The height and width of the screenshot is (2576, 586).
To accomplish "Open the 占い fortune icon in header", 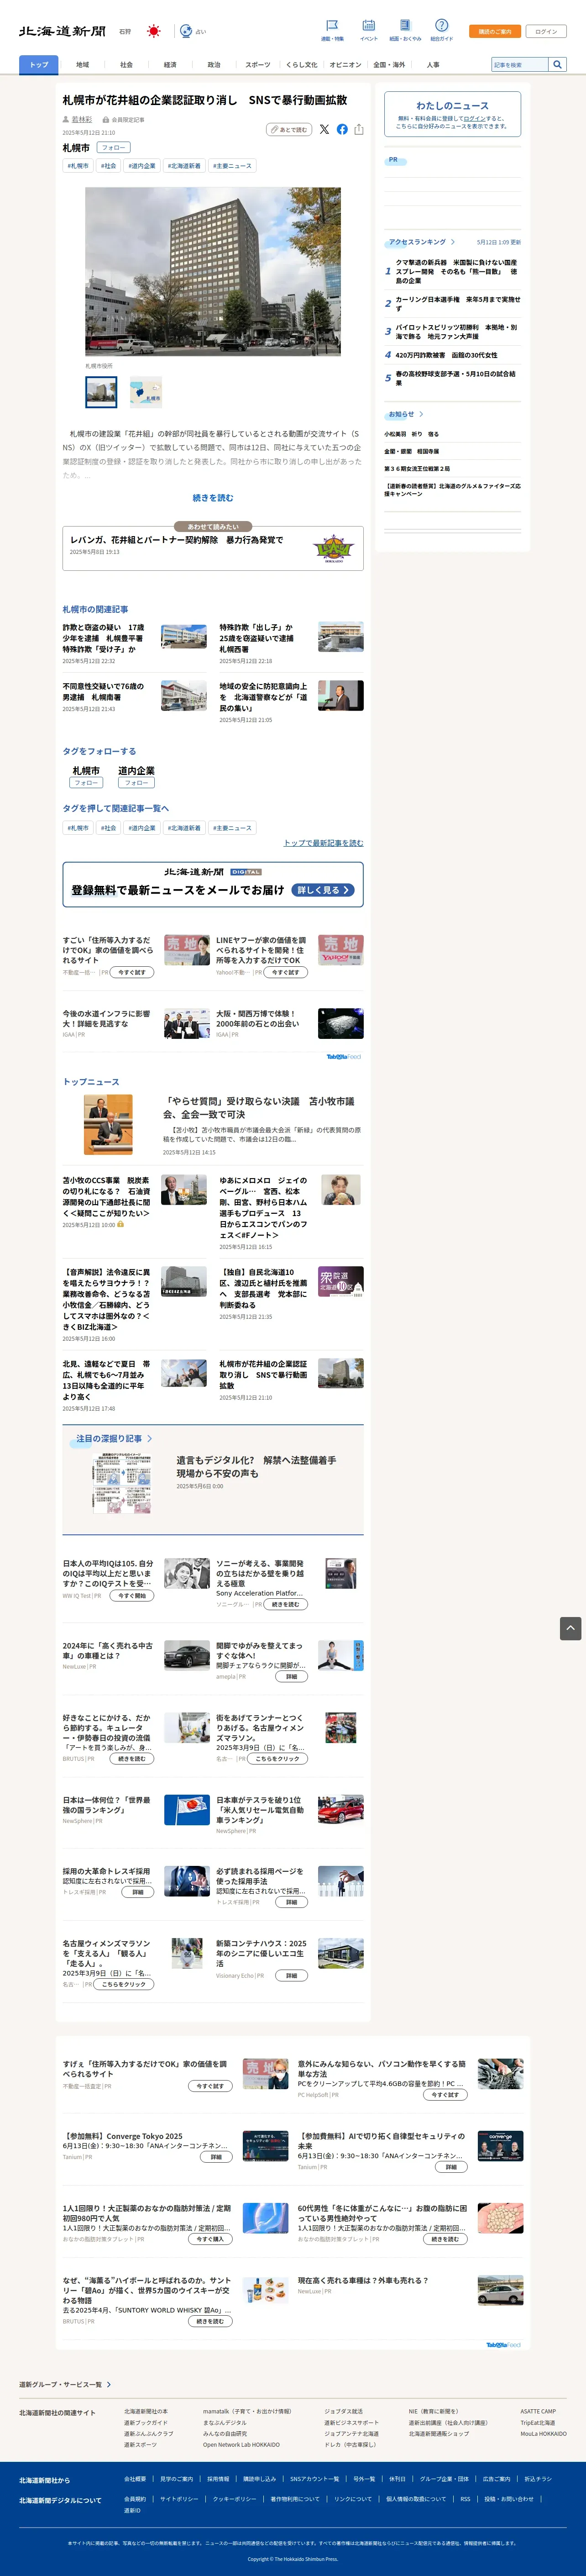I will coord(186,31).
